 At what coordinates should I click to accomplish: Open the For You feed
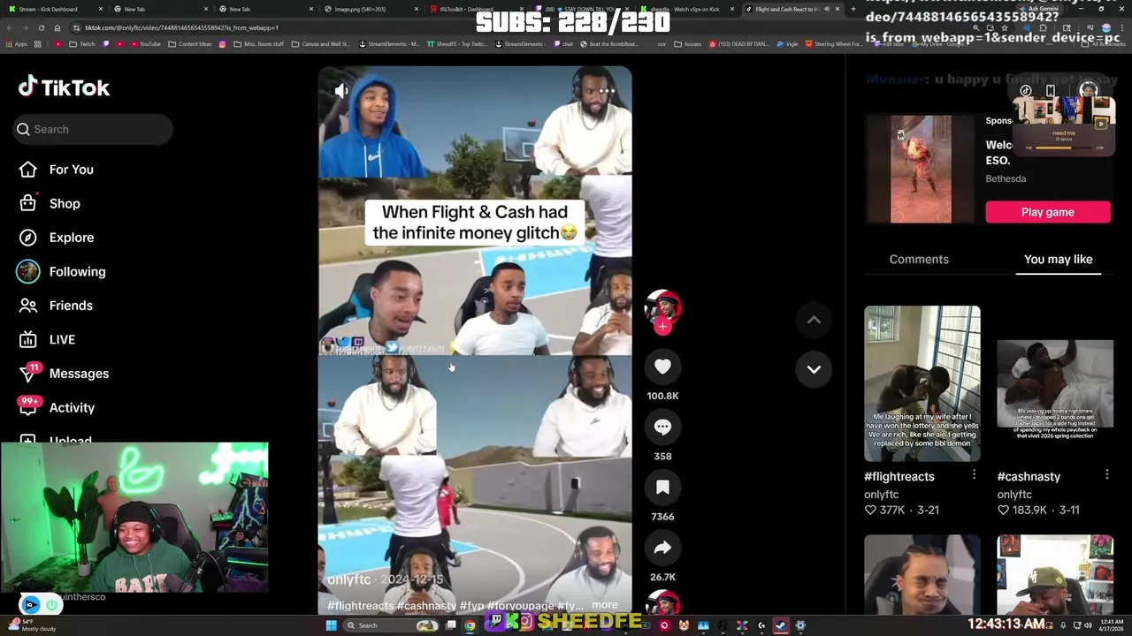[56, 170]
